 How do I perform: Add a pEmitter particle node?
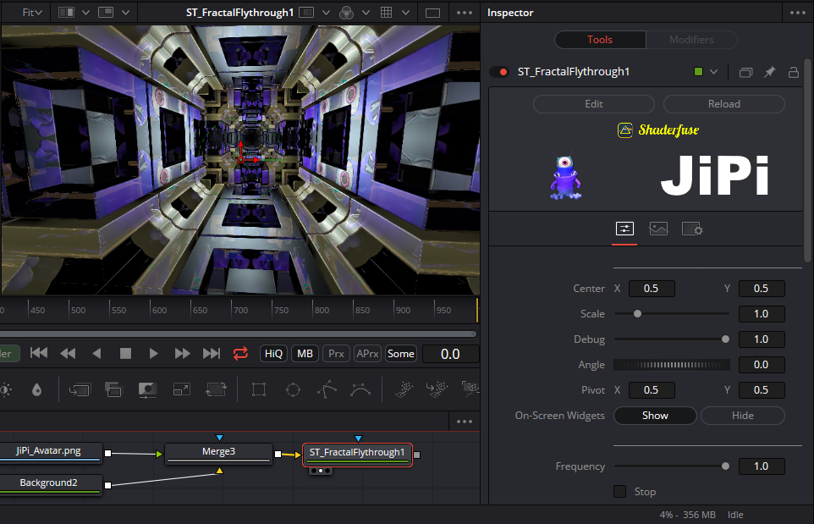point(404,389)
